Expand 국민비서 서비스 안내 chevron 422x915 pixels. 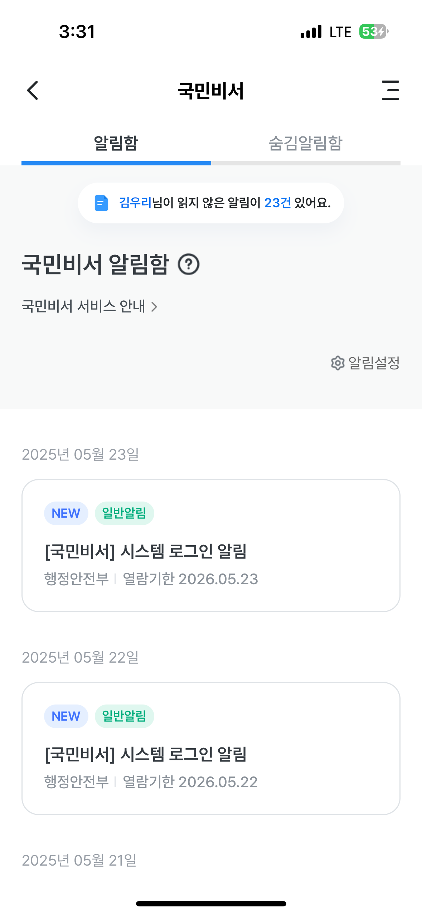(x=154, y=307)
